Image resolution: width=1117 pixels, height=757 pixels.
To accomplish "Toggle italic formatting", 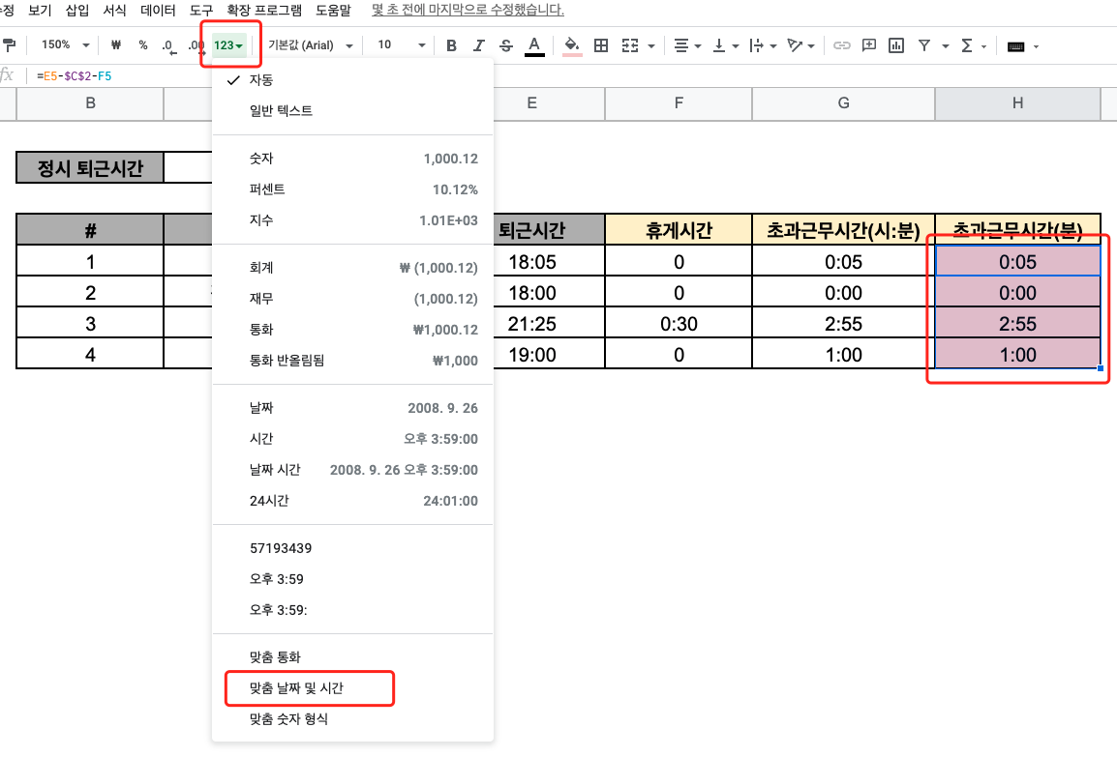I will [x=478, y=45].
